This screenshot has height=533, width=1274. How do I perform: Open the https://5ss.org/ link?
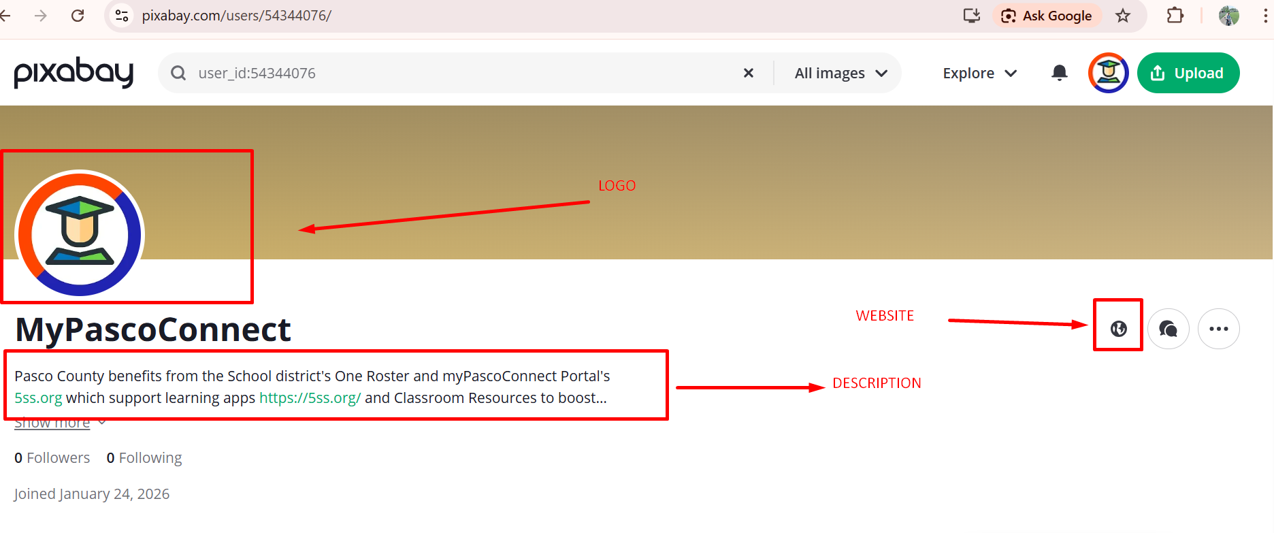click(310, 398)
